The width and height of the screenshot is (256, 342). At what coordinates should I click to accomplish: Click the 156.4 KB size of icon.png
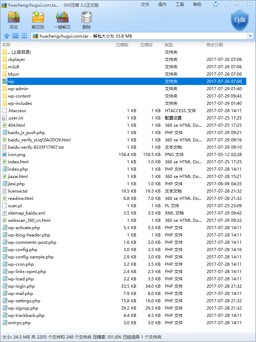coord(127,154)
